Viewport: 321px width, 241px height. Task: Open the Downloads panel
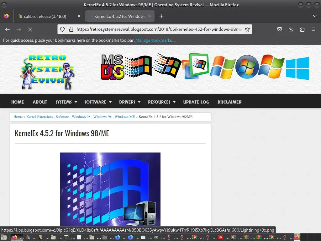[291, 29]
